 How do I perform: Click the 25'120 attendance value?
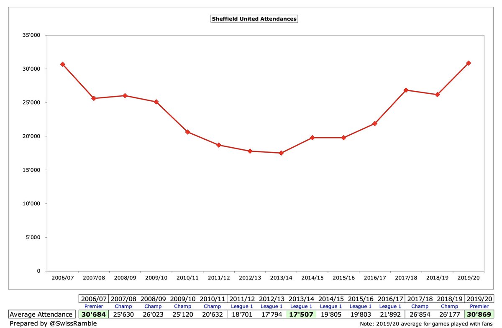point(182,314)
